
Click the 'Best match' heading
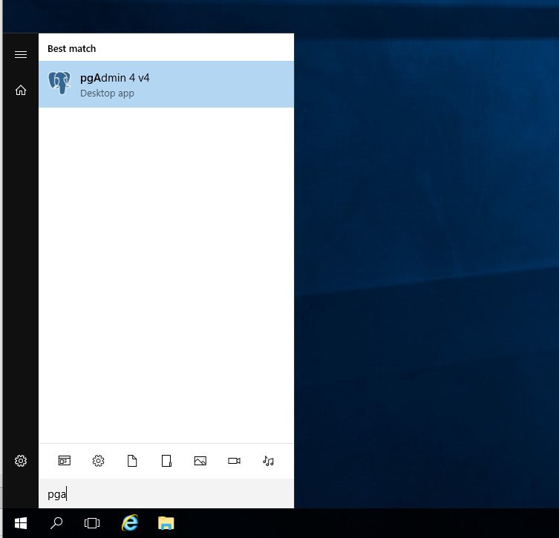[72, 48]
